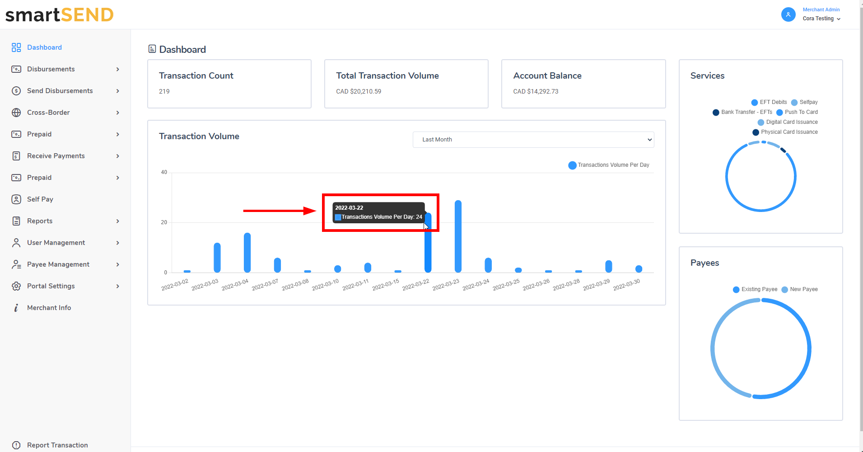Expand the Reports menu arrow
This screenshot has width=863, height=452.
[118, 221]
